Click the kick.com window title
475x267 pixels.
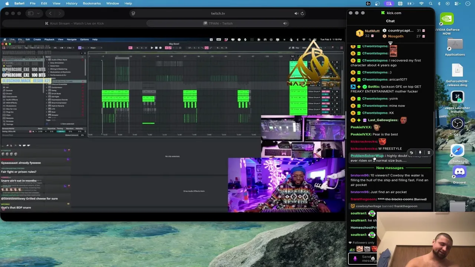coord(394,13)
